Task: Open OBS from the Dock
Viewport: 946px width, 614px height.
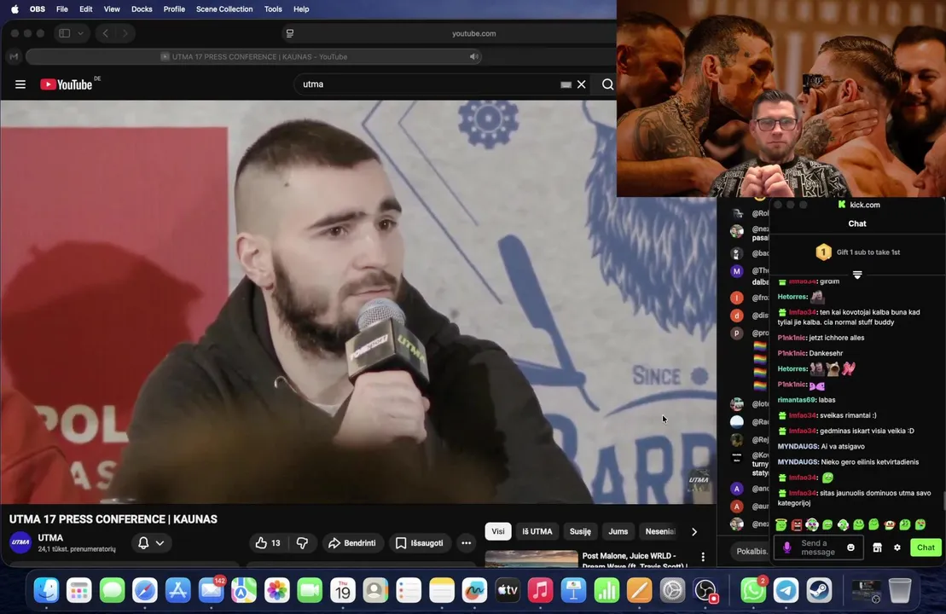Action: [705, 590]
